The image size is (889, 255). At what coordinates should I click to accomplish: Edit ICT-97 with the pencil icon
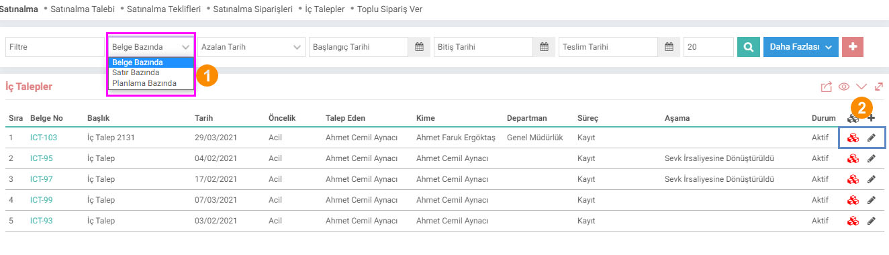click(872, 179)
